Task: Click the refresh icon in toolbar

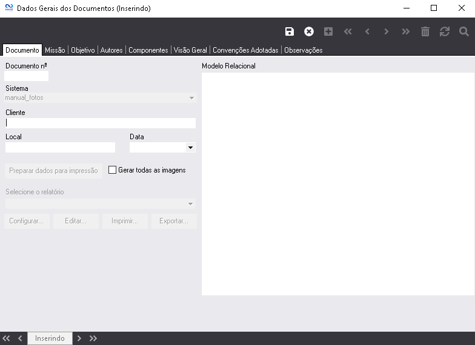Action: pos(445,31)
